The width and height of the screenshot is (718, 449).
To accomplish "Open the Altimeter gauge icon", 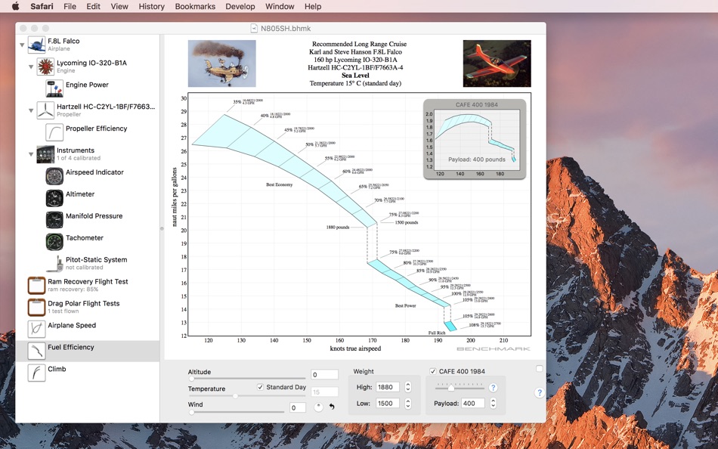I will click(x=54, y=198).
